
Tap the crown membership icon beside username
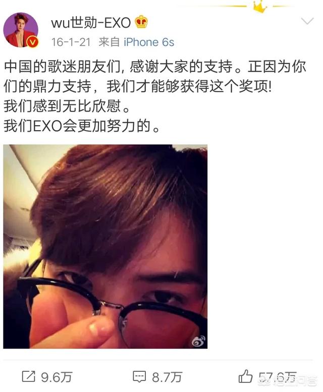click(x=141, y=22)
